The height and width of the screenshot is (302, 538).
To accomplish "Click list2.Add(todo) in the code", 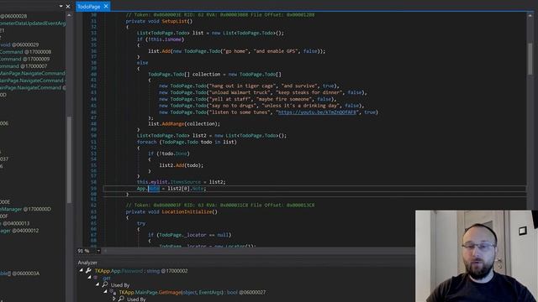I will pos(182,165).
